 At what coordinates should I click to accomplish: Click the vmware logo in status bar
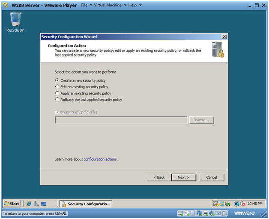coord(245,213)
